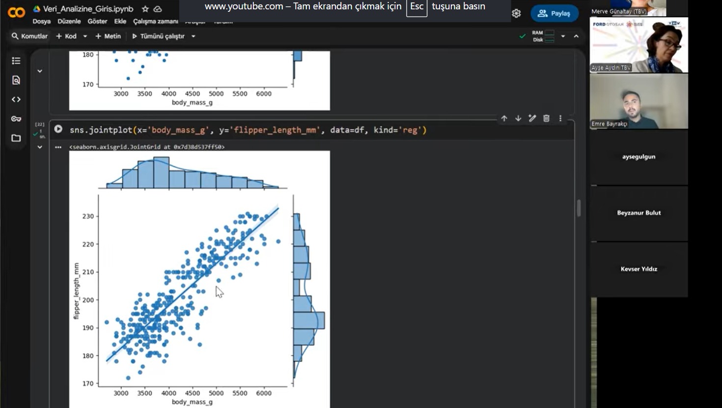The height and width of the screenshot is (408, 722).
Task: Open the Tümünü çalıştır dropdown arrow
Action: click(x=194, y=36)
